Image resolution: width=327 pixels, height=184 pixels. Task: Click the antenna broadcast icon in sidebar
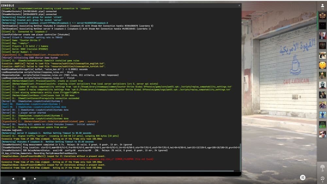click(322, 168)
